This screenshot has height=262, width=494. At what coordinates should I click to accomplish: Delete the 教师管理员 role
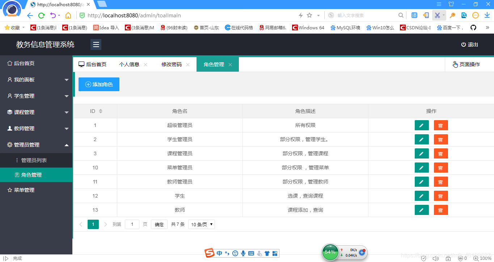(x=441, y=182)
